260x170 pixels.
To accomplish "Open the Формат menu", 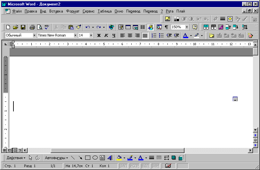I will pyautogui.click(x=73, y=11).
